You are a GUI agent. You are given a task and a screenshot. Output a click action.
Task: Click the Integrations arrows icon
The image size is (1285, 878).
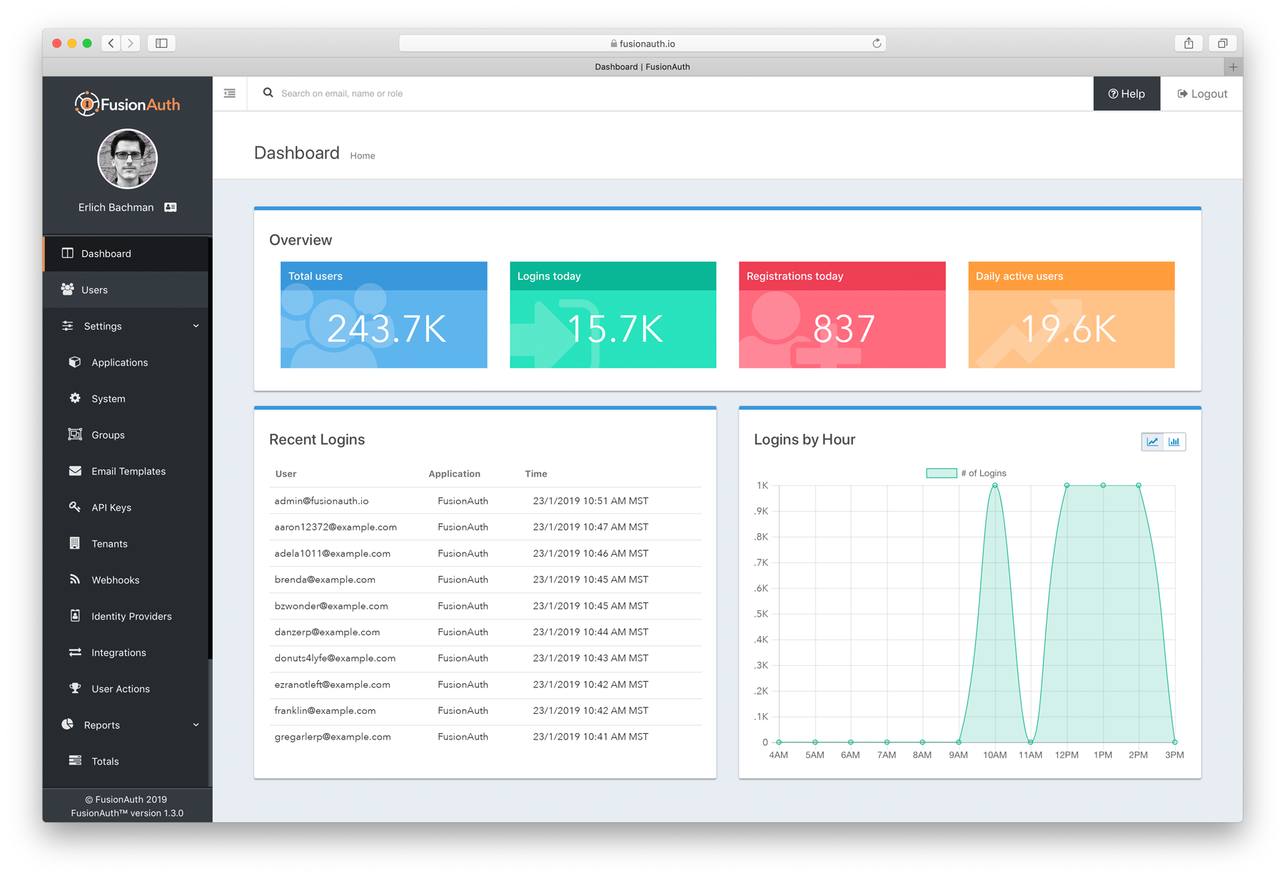75,652
